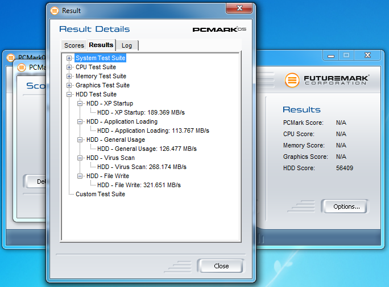This screenshot has width=389, height=287.
Task: Minimize the PCMark main window
Action: click(x=331, y=56)
